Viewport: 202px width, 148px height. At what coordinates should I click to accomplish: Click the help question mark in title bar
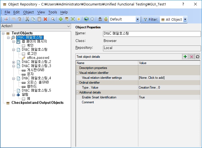pyautogui.click(x=183, y=4)
